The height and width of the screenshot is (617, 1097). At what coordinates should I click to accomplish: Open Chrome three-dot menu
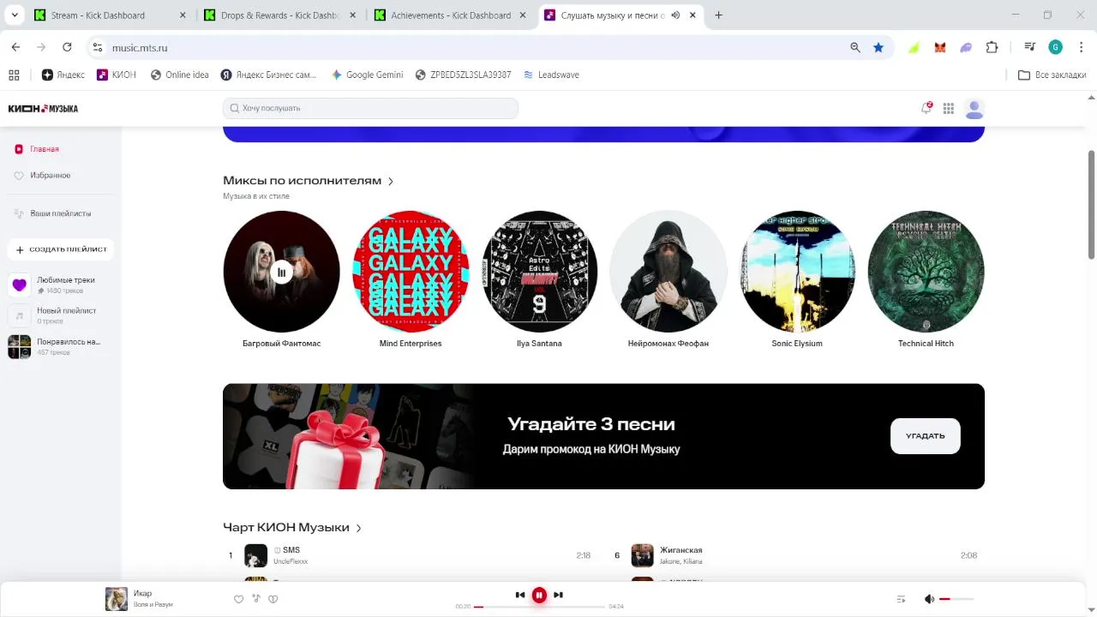point(1080,47)
